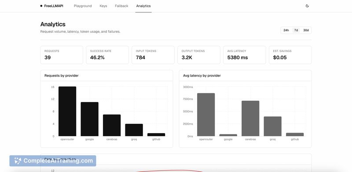Select the 24h time range
The height and width of the screenshot is (172, 352).
[x=286, y=30]
